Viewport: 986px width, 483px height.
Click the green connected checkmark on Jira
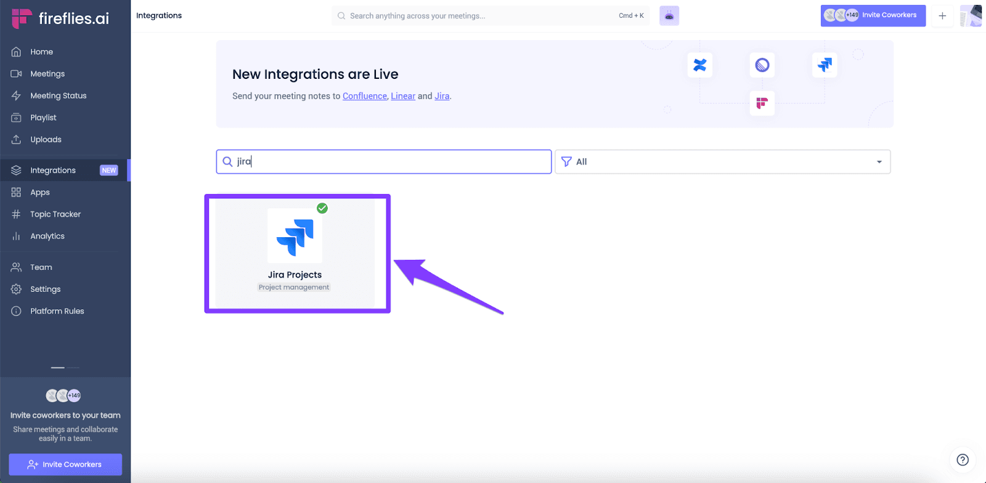click(322, 208)
